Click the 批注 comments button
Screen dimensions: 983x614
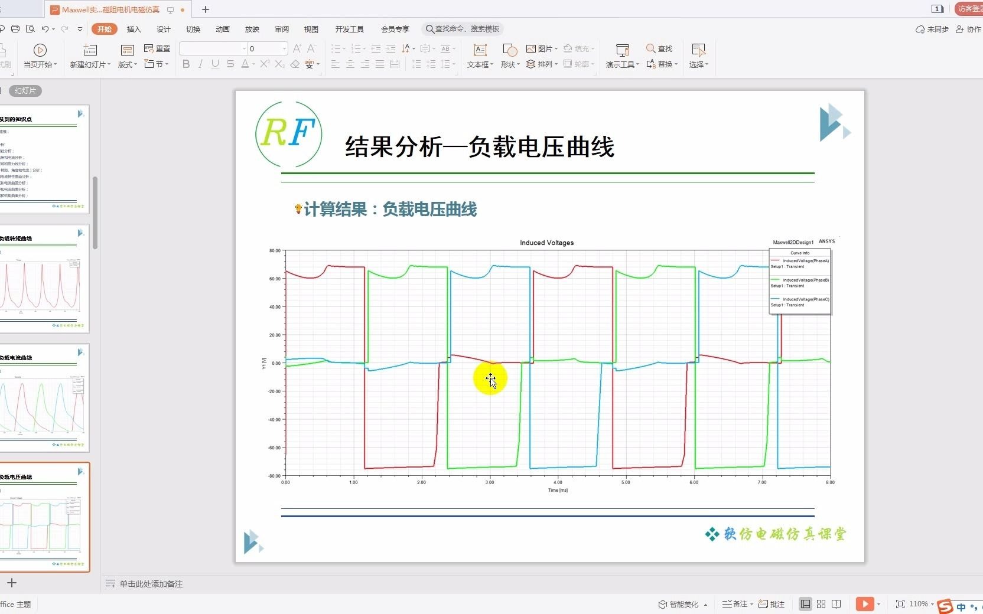tap(772, 604)
